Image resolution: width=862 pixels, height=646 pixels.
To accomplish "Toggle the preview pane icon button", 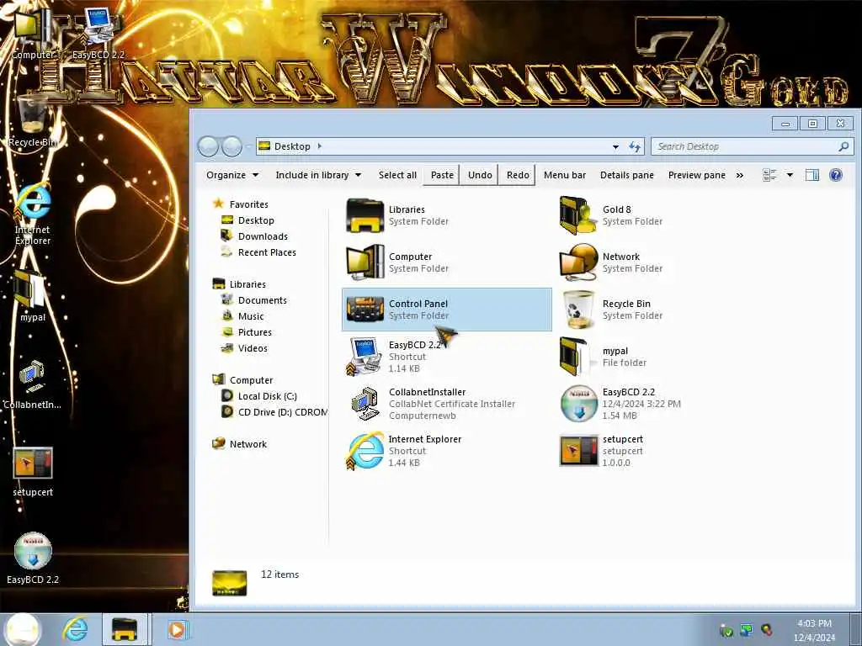I will click(x=812, y=175).
